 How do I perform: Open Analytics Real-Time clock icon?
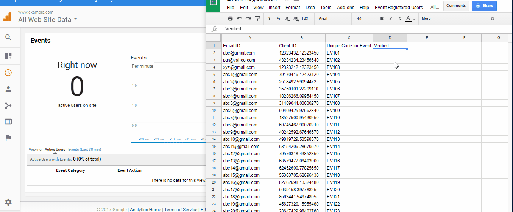pos(8,73)
